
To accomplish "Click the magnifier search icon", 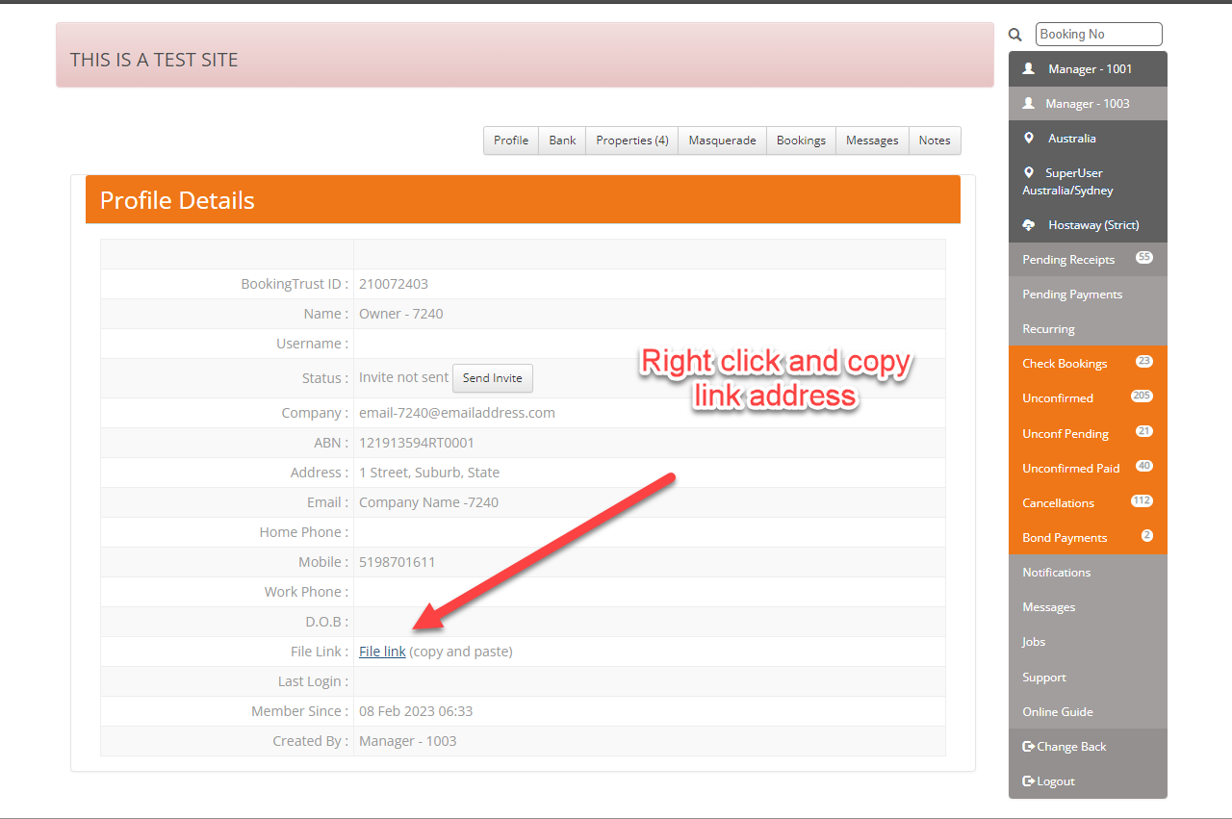I will pyautogui.click(x=1014, y=35).
